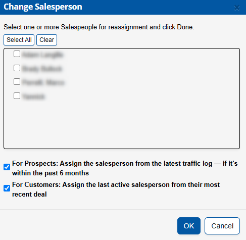Uncheck the For Prospects traffic log option
Image resolution: width=246 pixels, height=240 pixels.
coord(7,167)
